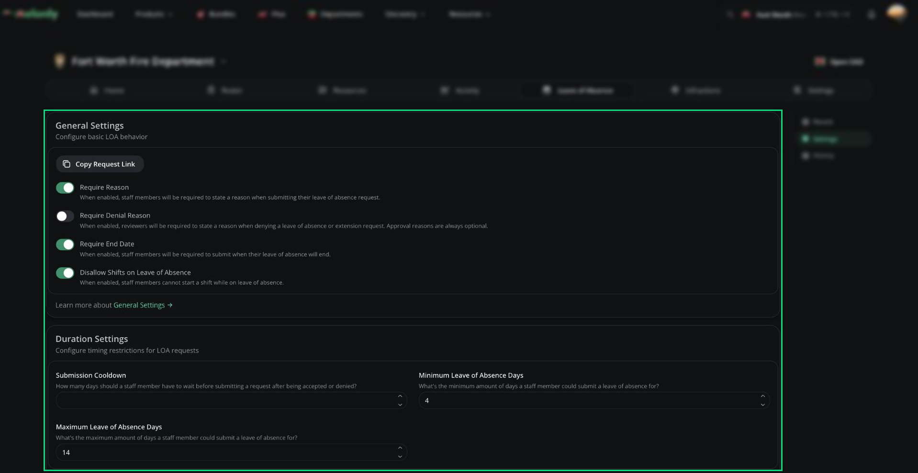The width and height of the screenshot is (918, 473).
Task: Click the Copy Request Link button
Action: coord(100,164)
